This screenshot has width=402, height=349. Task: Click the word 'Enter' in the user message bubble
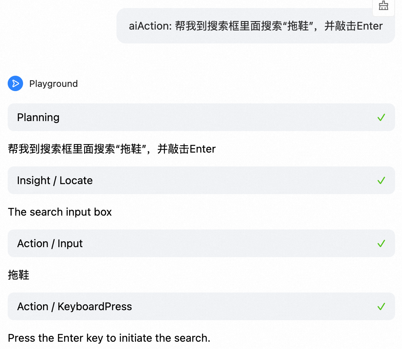tap(370, 26)
